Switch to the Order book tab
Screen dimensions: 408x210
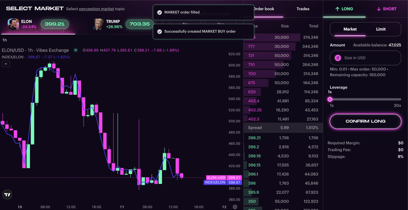[264, 9]
